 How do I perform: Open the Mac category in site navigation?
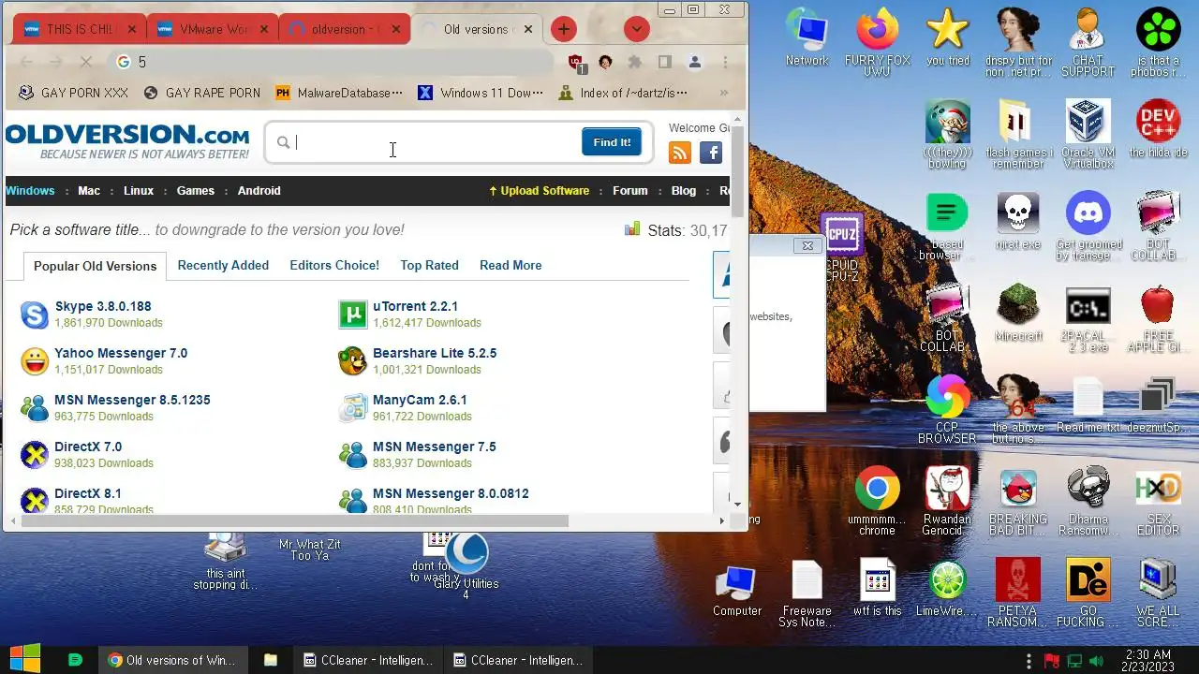click(89, 190)
